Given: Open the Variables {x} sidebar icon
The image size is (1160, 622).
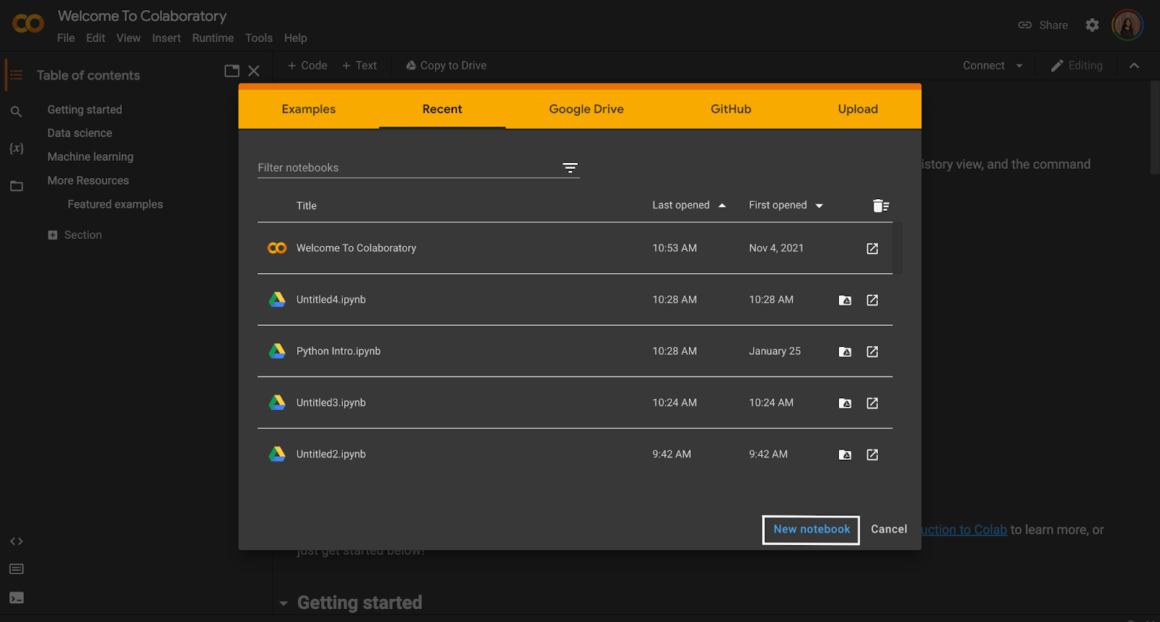Looking at the screenshot, I should [x=17, y=148].
